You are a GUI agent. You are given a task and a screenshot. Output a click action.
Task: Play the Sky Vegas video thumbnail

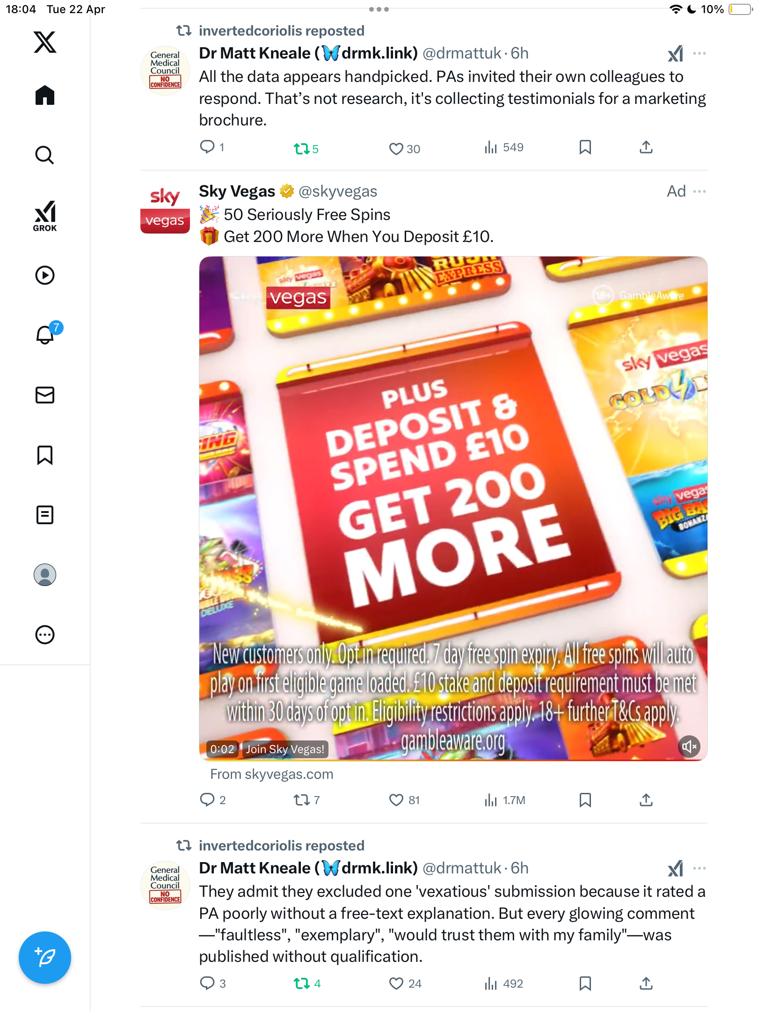(x=453, y=508)
